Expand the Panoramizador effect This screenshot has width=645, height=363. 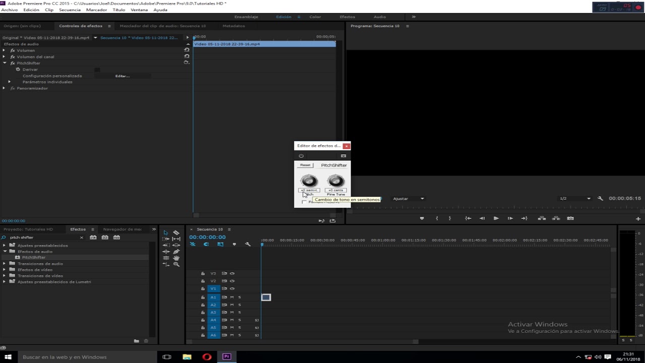(x=4, y=88)
